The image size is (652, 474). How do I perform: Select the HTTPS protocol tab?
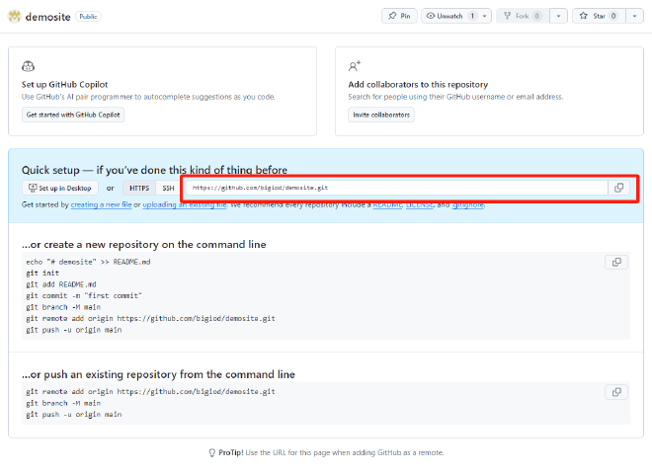pyautogui.click(x=139, y=188)
